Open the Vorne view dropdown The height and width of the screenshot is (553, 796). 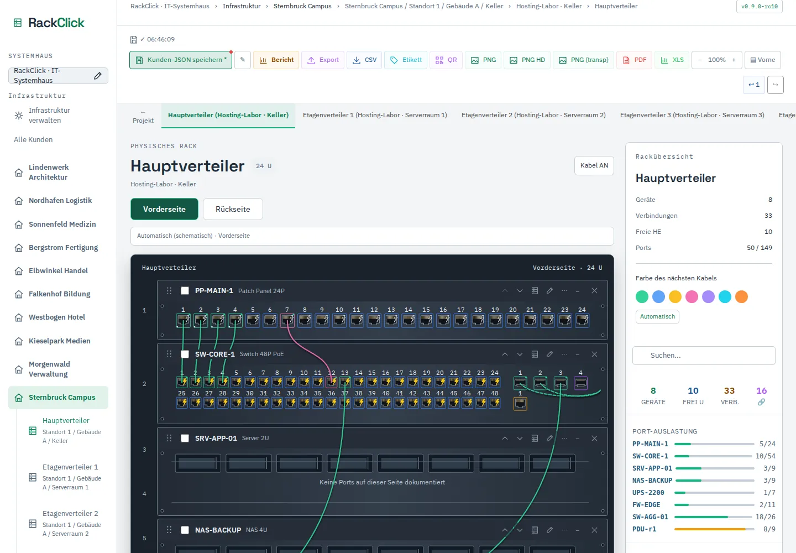763,60
